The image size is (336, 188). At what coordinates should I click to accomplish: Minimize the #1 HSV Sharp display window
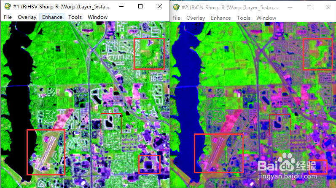pos(121,6)
